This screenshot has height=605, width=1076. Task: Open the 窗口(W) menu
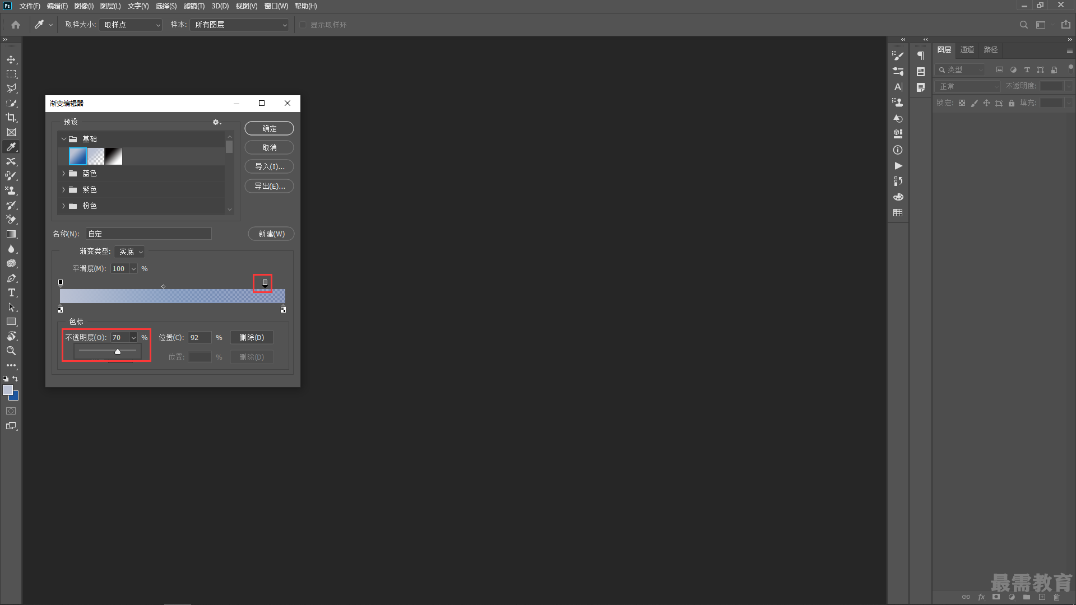click(276, 6)
